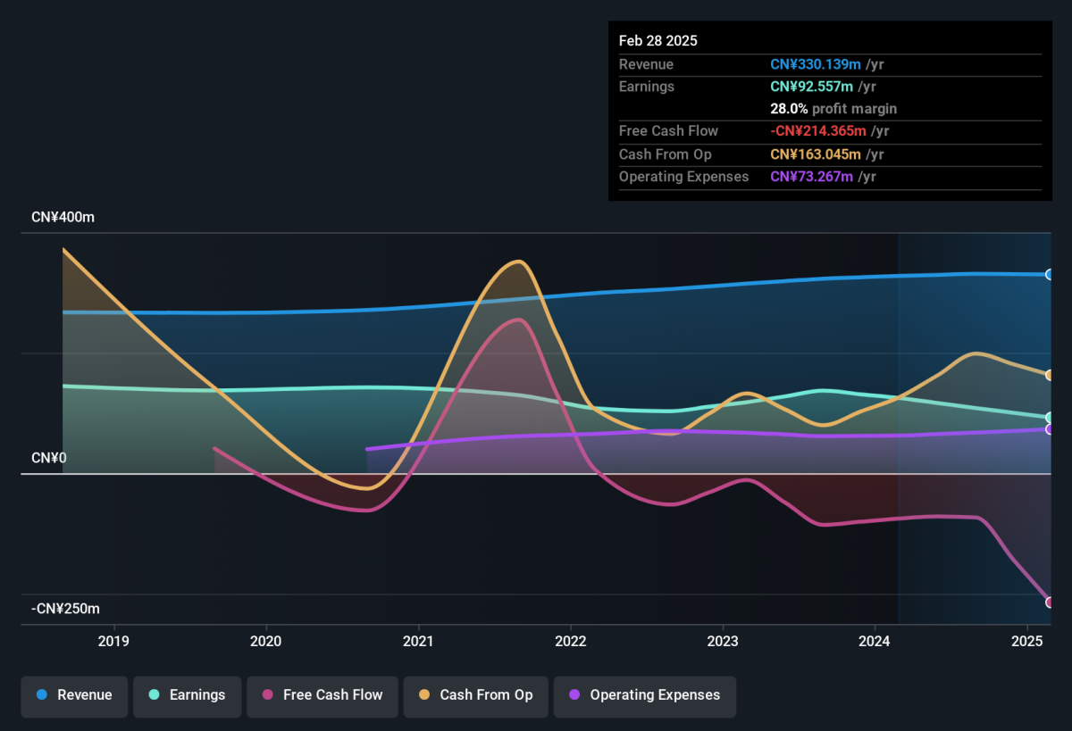Toggle the Earnings series legend button
Image resolution: width=1072 pixels, height=731 pixels.
pos(188,695)
